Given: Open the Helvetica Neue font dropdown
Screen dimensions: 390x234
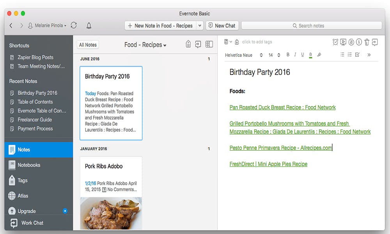Looking at the screenshot, I should coord(244,55).
